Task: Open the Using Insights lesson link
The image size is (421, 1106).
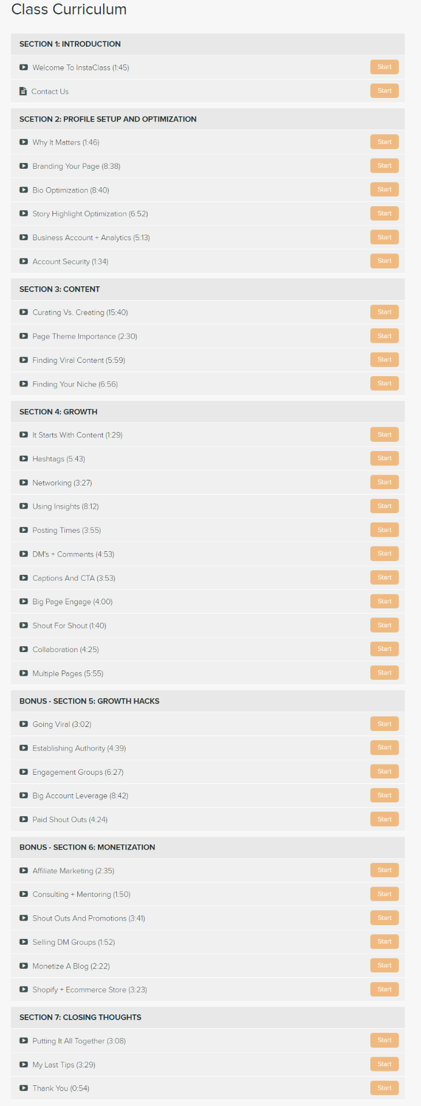Action: coord(66,506)
